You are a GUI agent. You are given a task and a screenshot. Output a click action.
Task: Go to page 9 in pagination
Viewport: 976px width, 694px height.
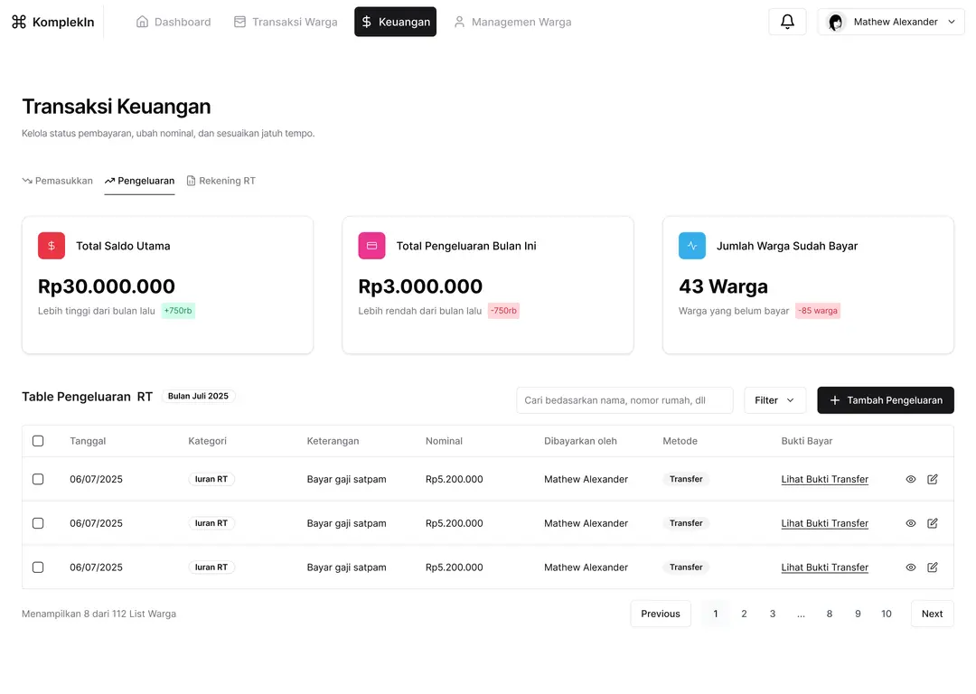pyautogui.click(x=858, y=614)
